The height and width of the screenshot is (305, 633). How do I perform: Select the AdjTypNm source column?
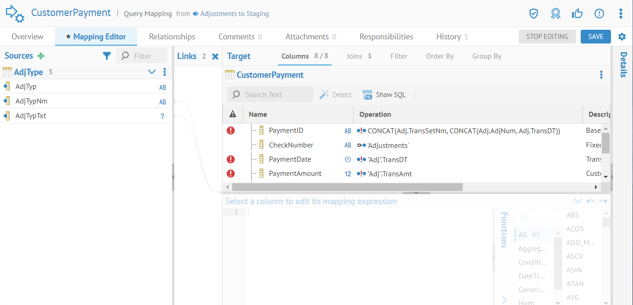click(31, 101)
